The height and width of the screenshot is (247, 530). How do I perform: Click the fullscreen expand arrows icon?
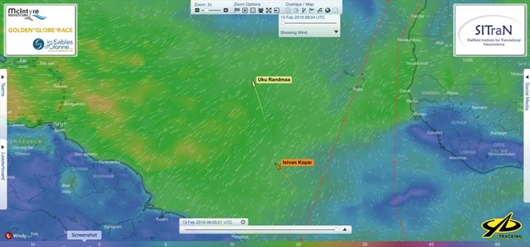pos(269,10)
